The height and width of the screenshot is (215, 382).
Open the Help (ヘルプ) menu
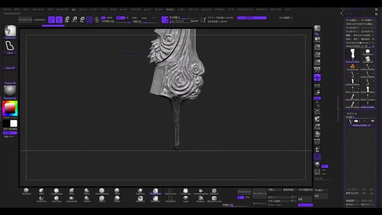pyautogui.click(x=288, y=10)
